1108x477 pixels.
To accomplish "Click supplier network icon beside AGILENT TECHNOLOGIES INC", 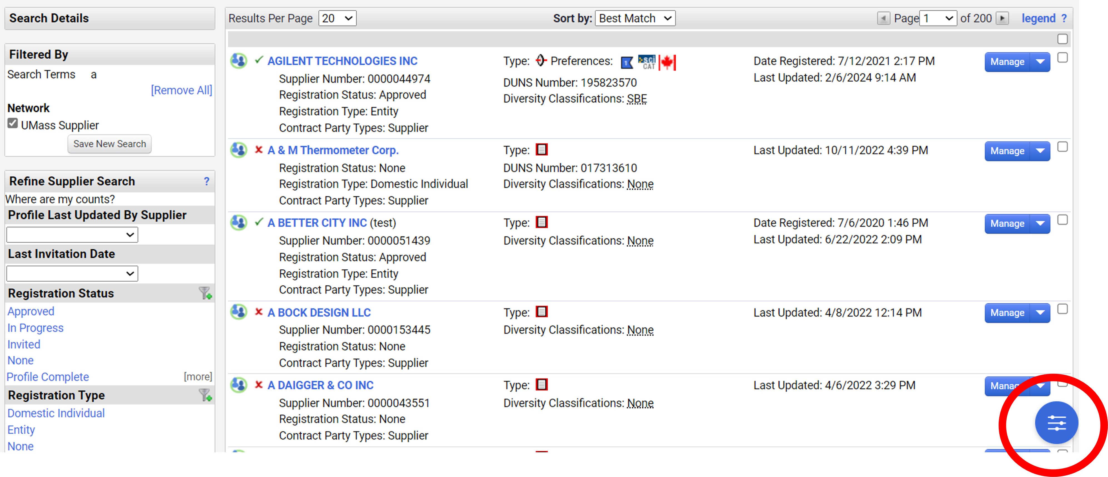I will tap(239, 61).
